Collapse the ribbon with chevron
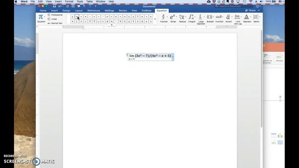This screenshot has width=299, height=168. [259, 10]
